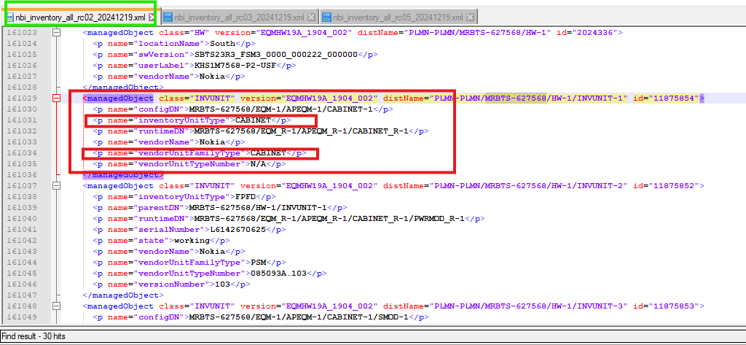Click the rc05 tab's blue disk icon

pos(326,17)
